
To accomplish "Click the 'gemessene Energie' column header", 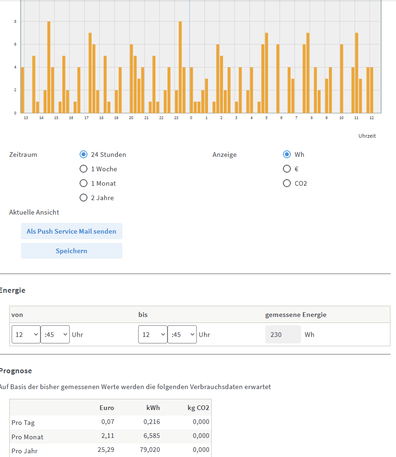I will point(296,315).
